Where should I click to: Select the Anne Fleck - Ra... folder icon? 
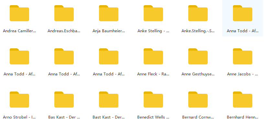coord(153,56)
